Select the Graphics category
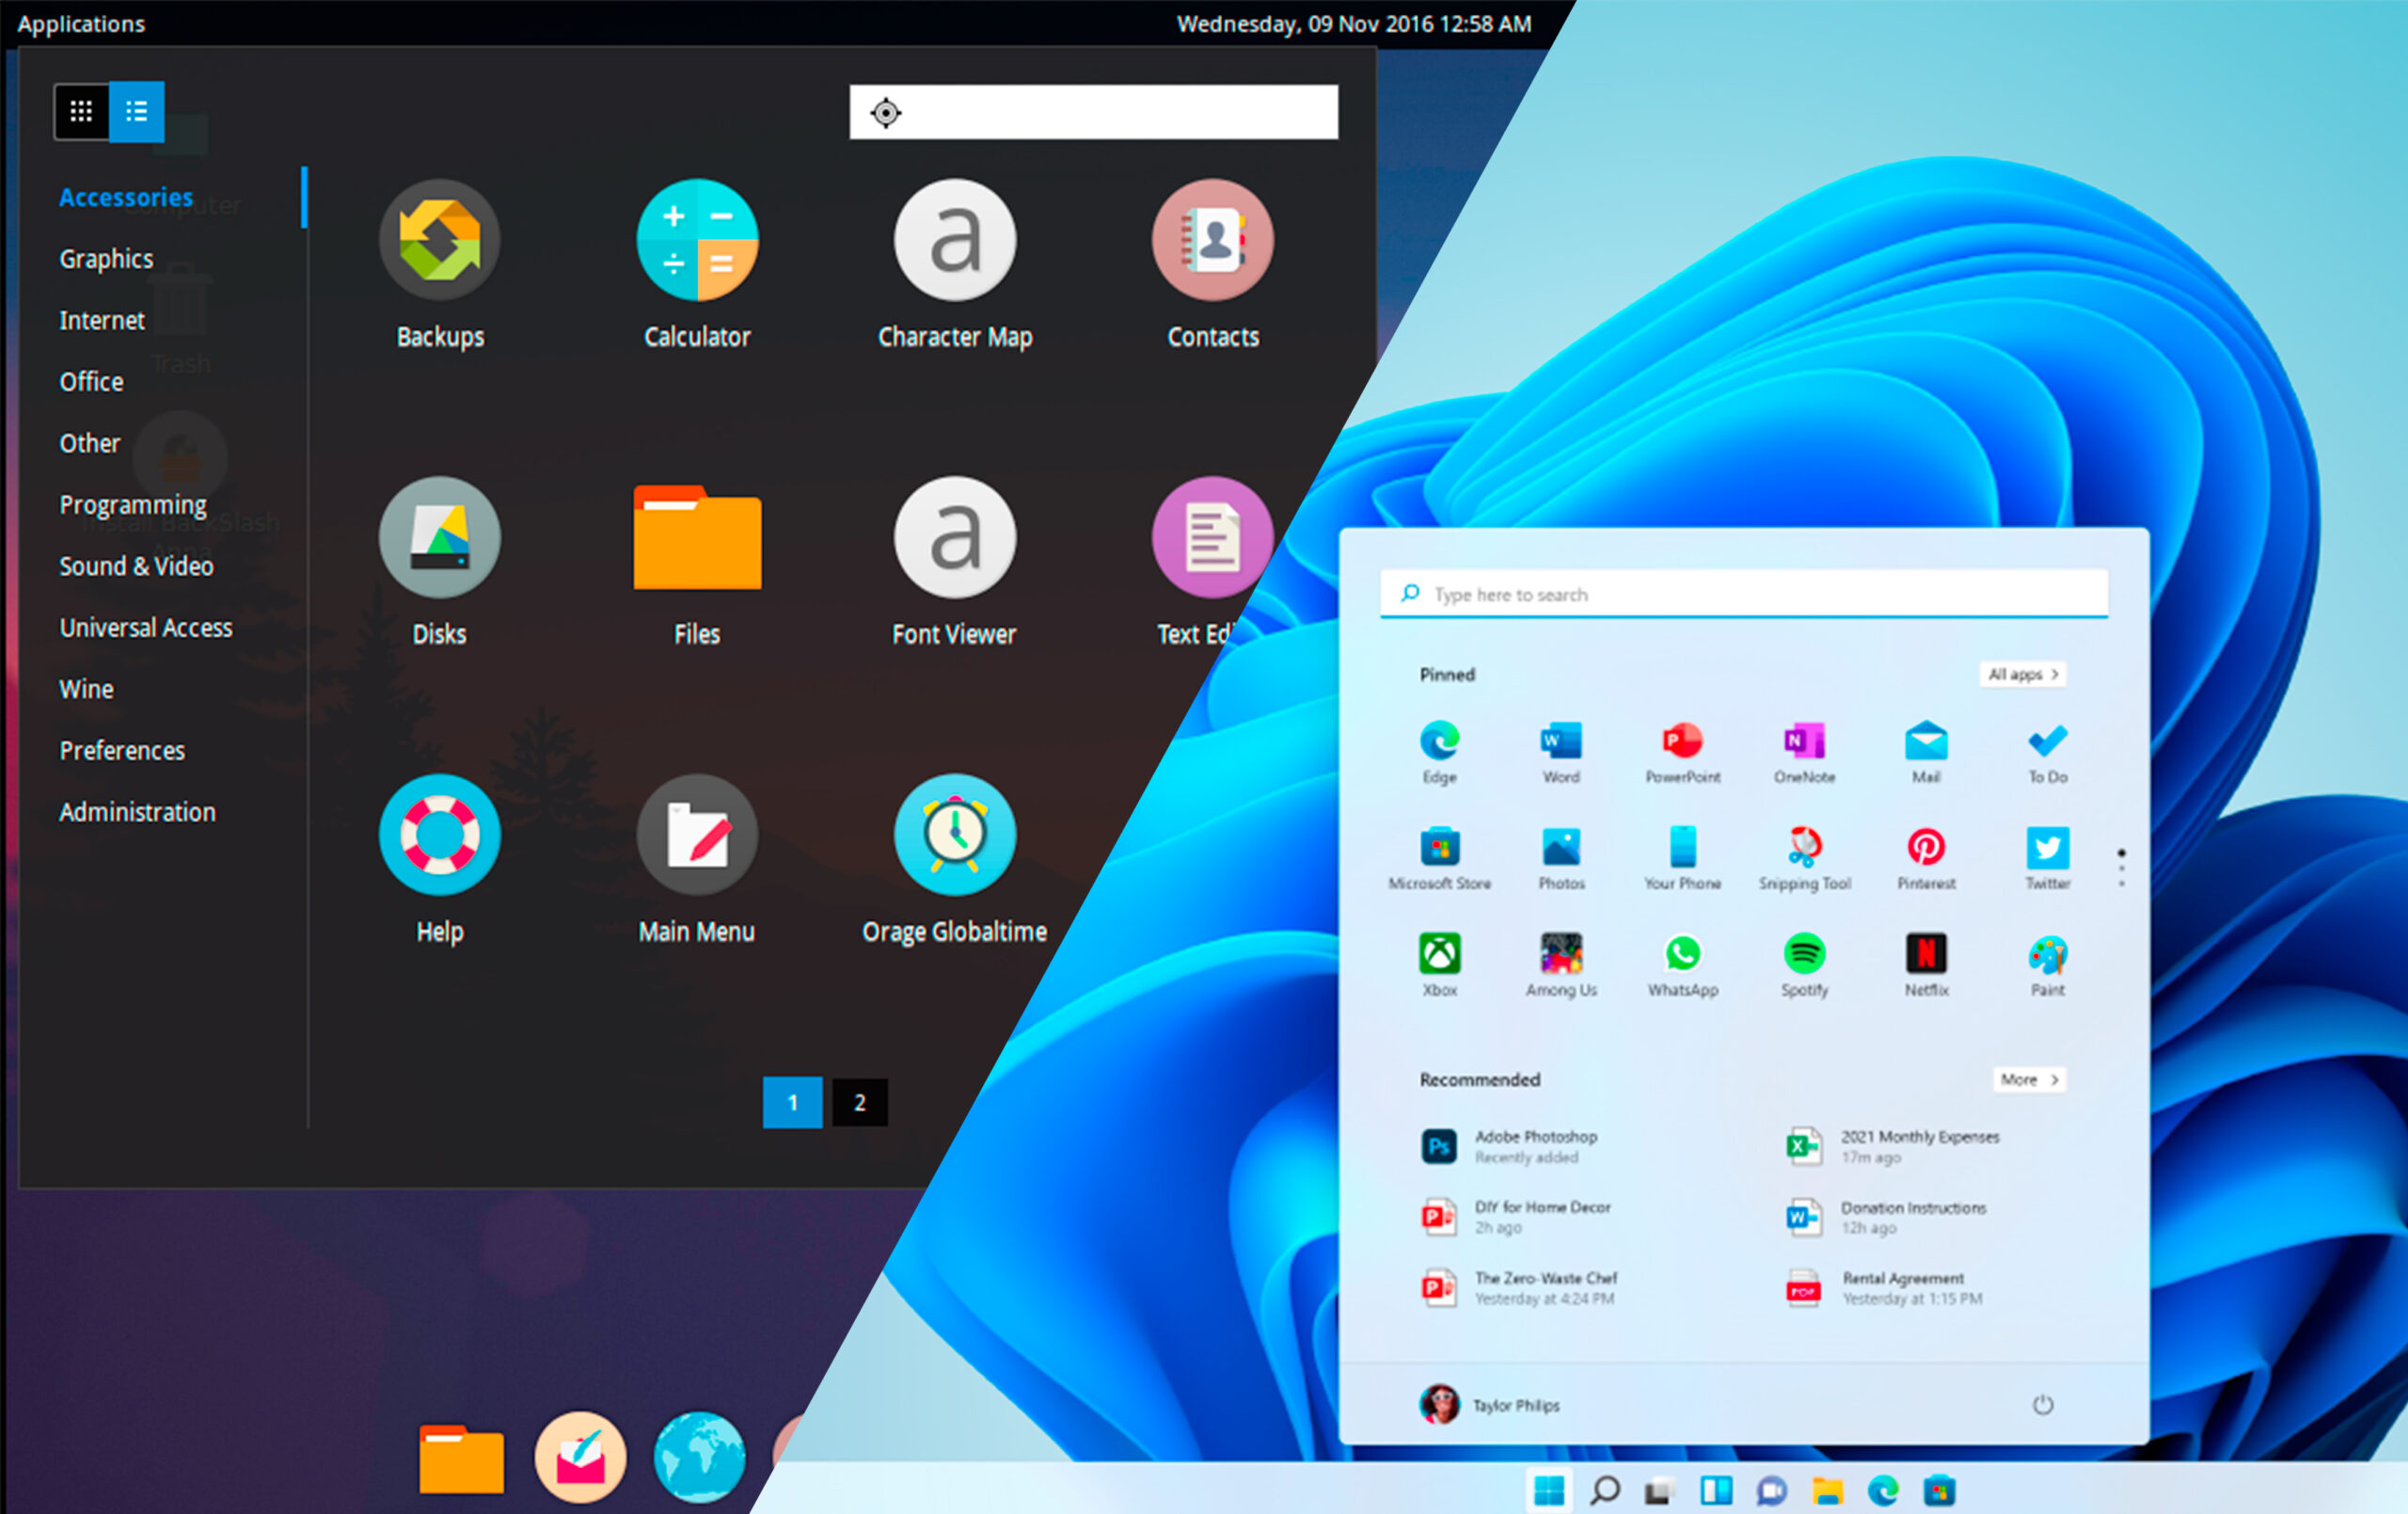Image resolution: width=2408 pixels, height=1514 pixels. [106, 257]
